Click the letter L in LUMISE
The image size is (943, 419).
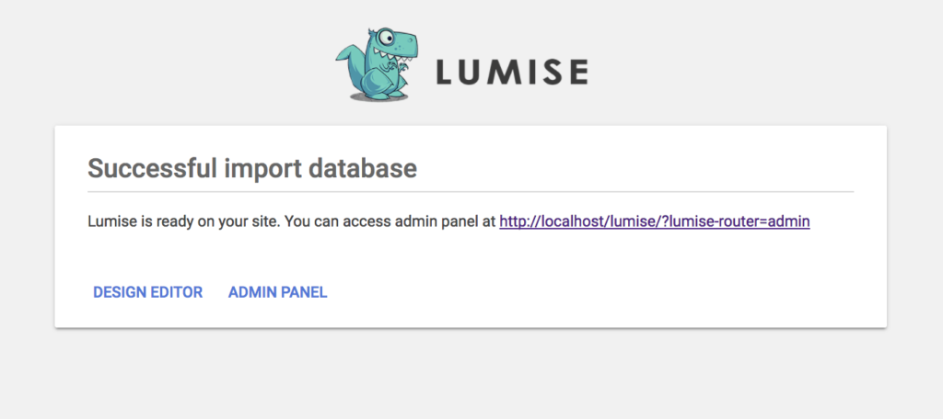point(445,72)
